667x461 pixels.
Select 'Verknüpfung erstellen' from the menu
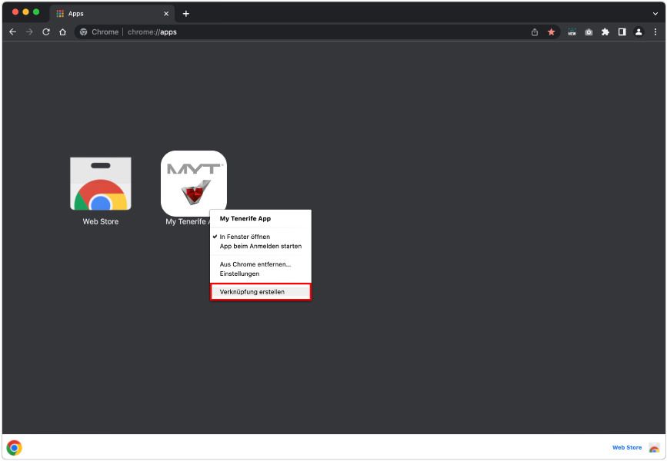coord(250,293)
